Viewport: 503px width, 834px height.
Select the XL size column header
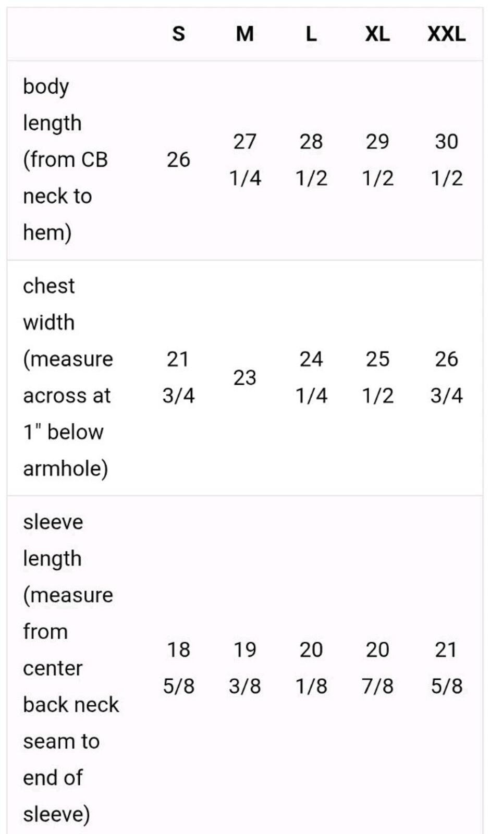click(x=377, y=34)
